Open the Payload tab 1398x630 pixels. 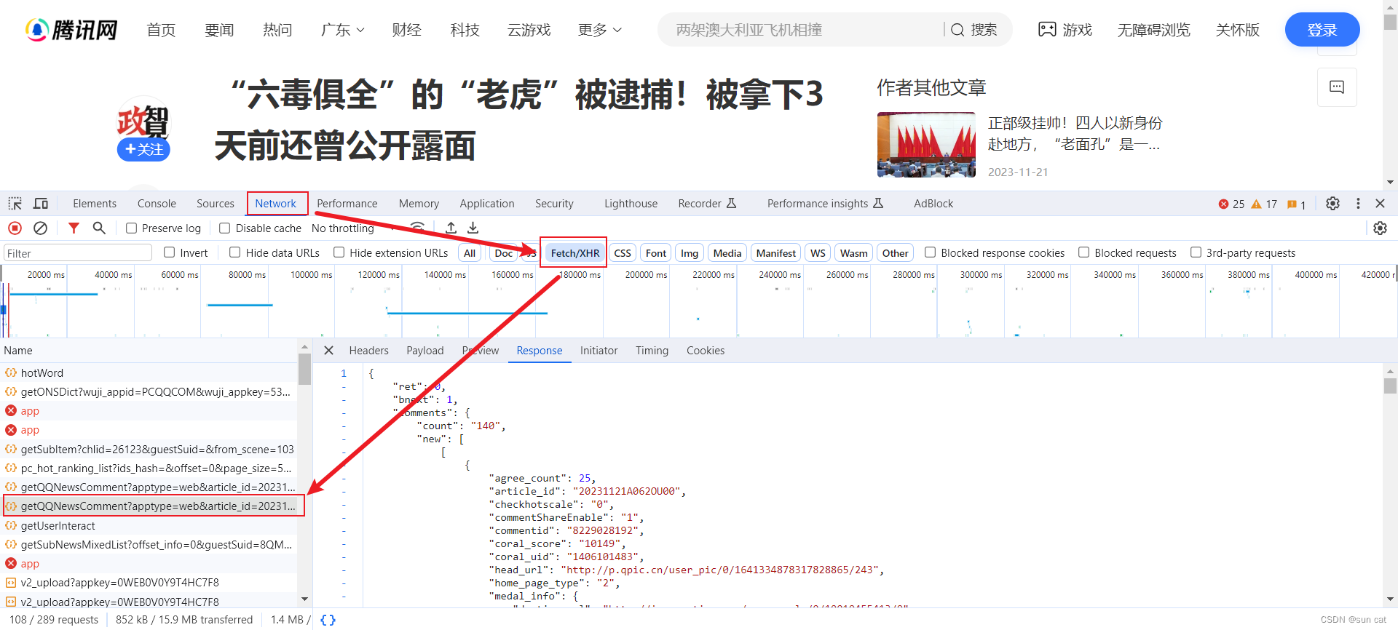tap(425, 351)
